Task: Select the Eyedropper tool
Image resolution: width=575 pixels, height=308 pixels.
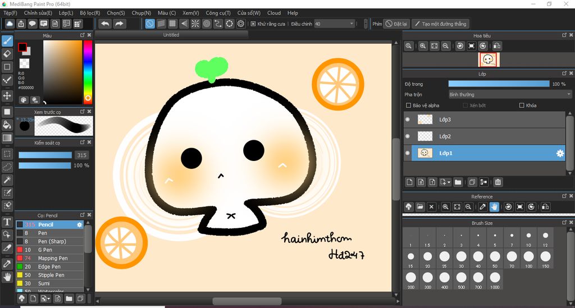Action: pyautogui.click(x=7, y=264)
